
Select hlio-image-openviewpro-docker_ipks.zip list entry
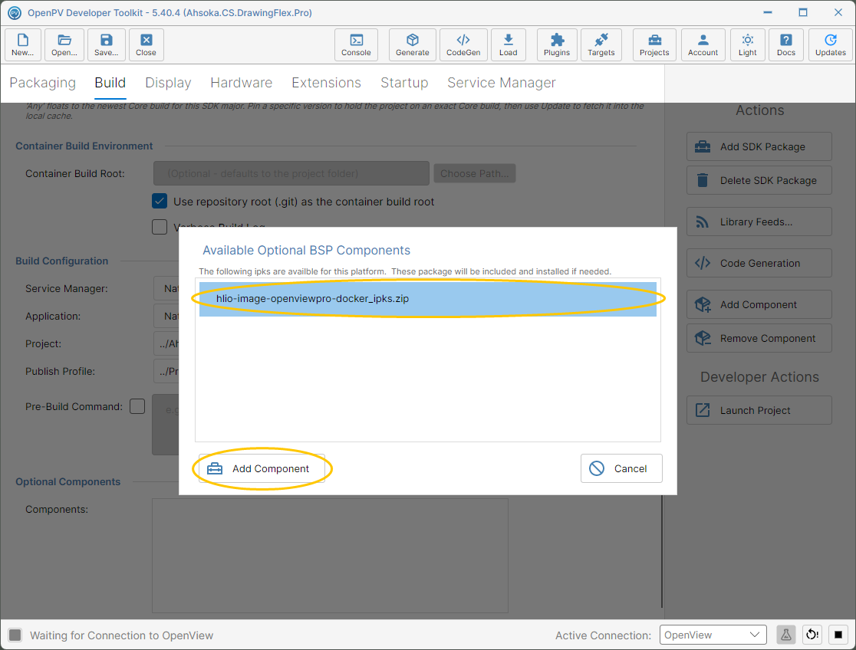click(428, 298)
